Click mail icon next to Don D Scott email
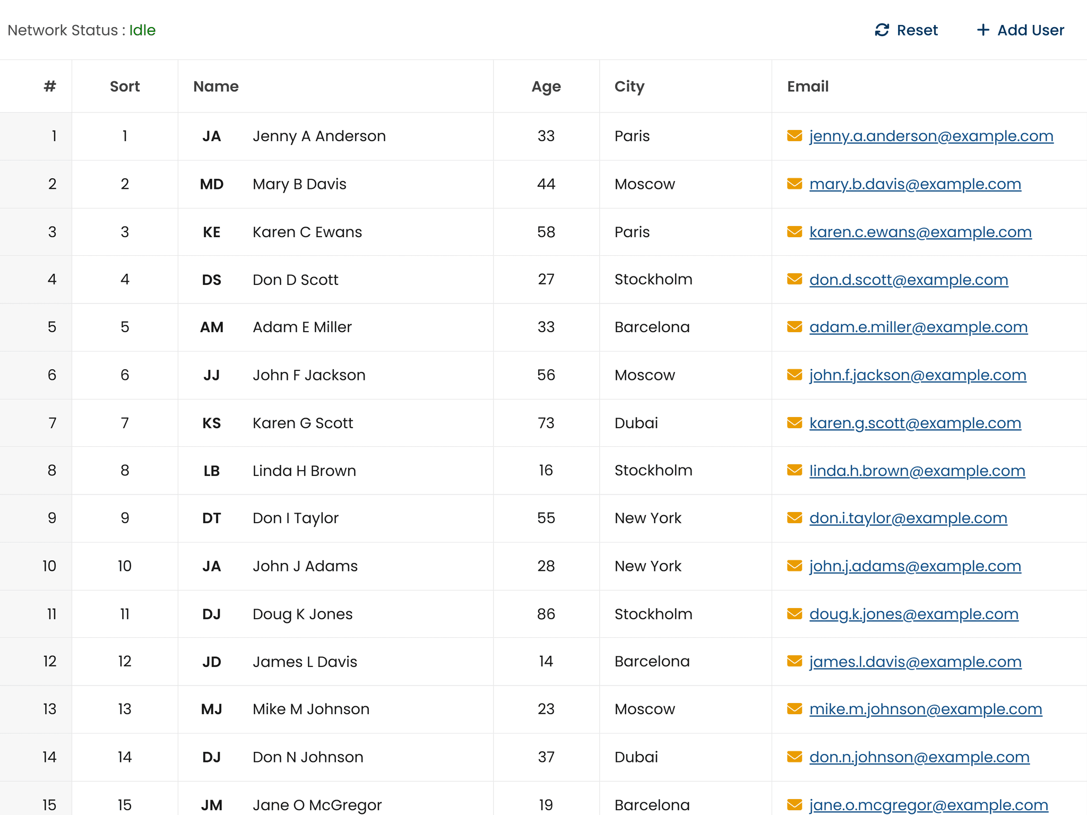 (x=794, y=279)
